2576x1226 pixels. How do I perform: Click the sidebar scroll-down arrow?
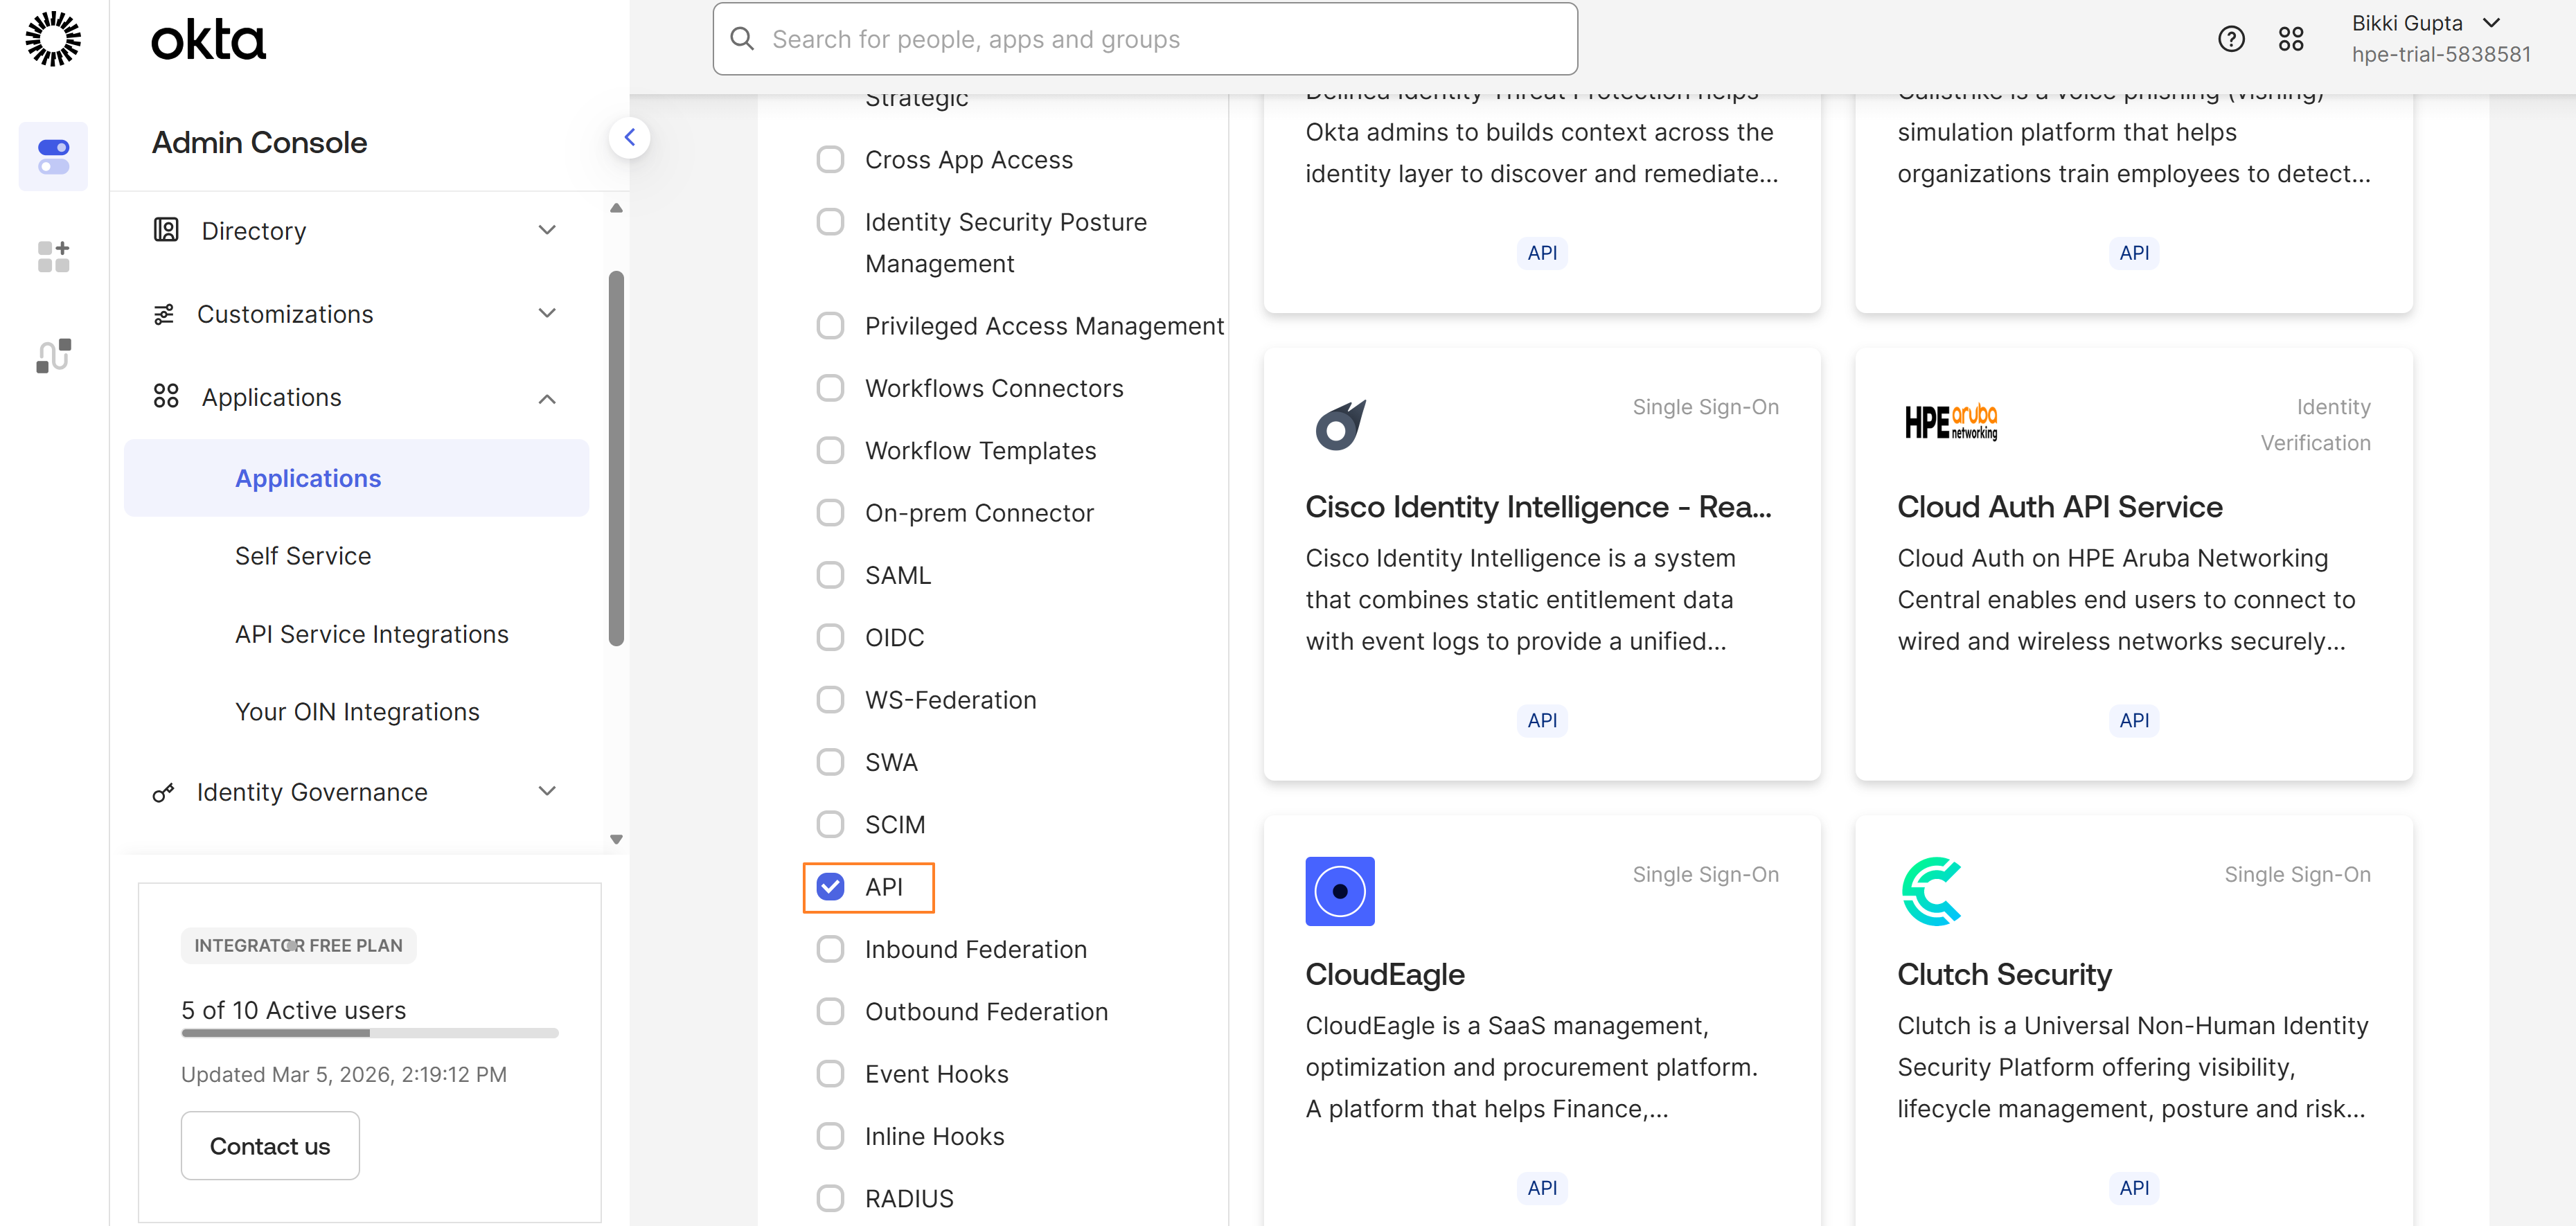click(616, 840)
